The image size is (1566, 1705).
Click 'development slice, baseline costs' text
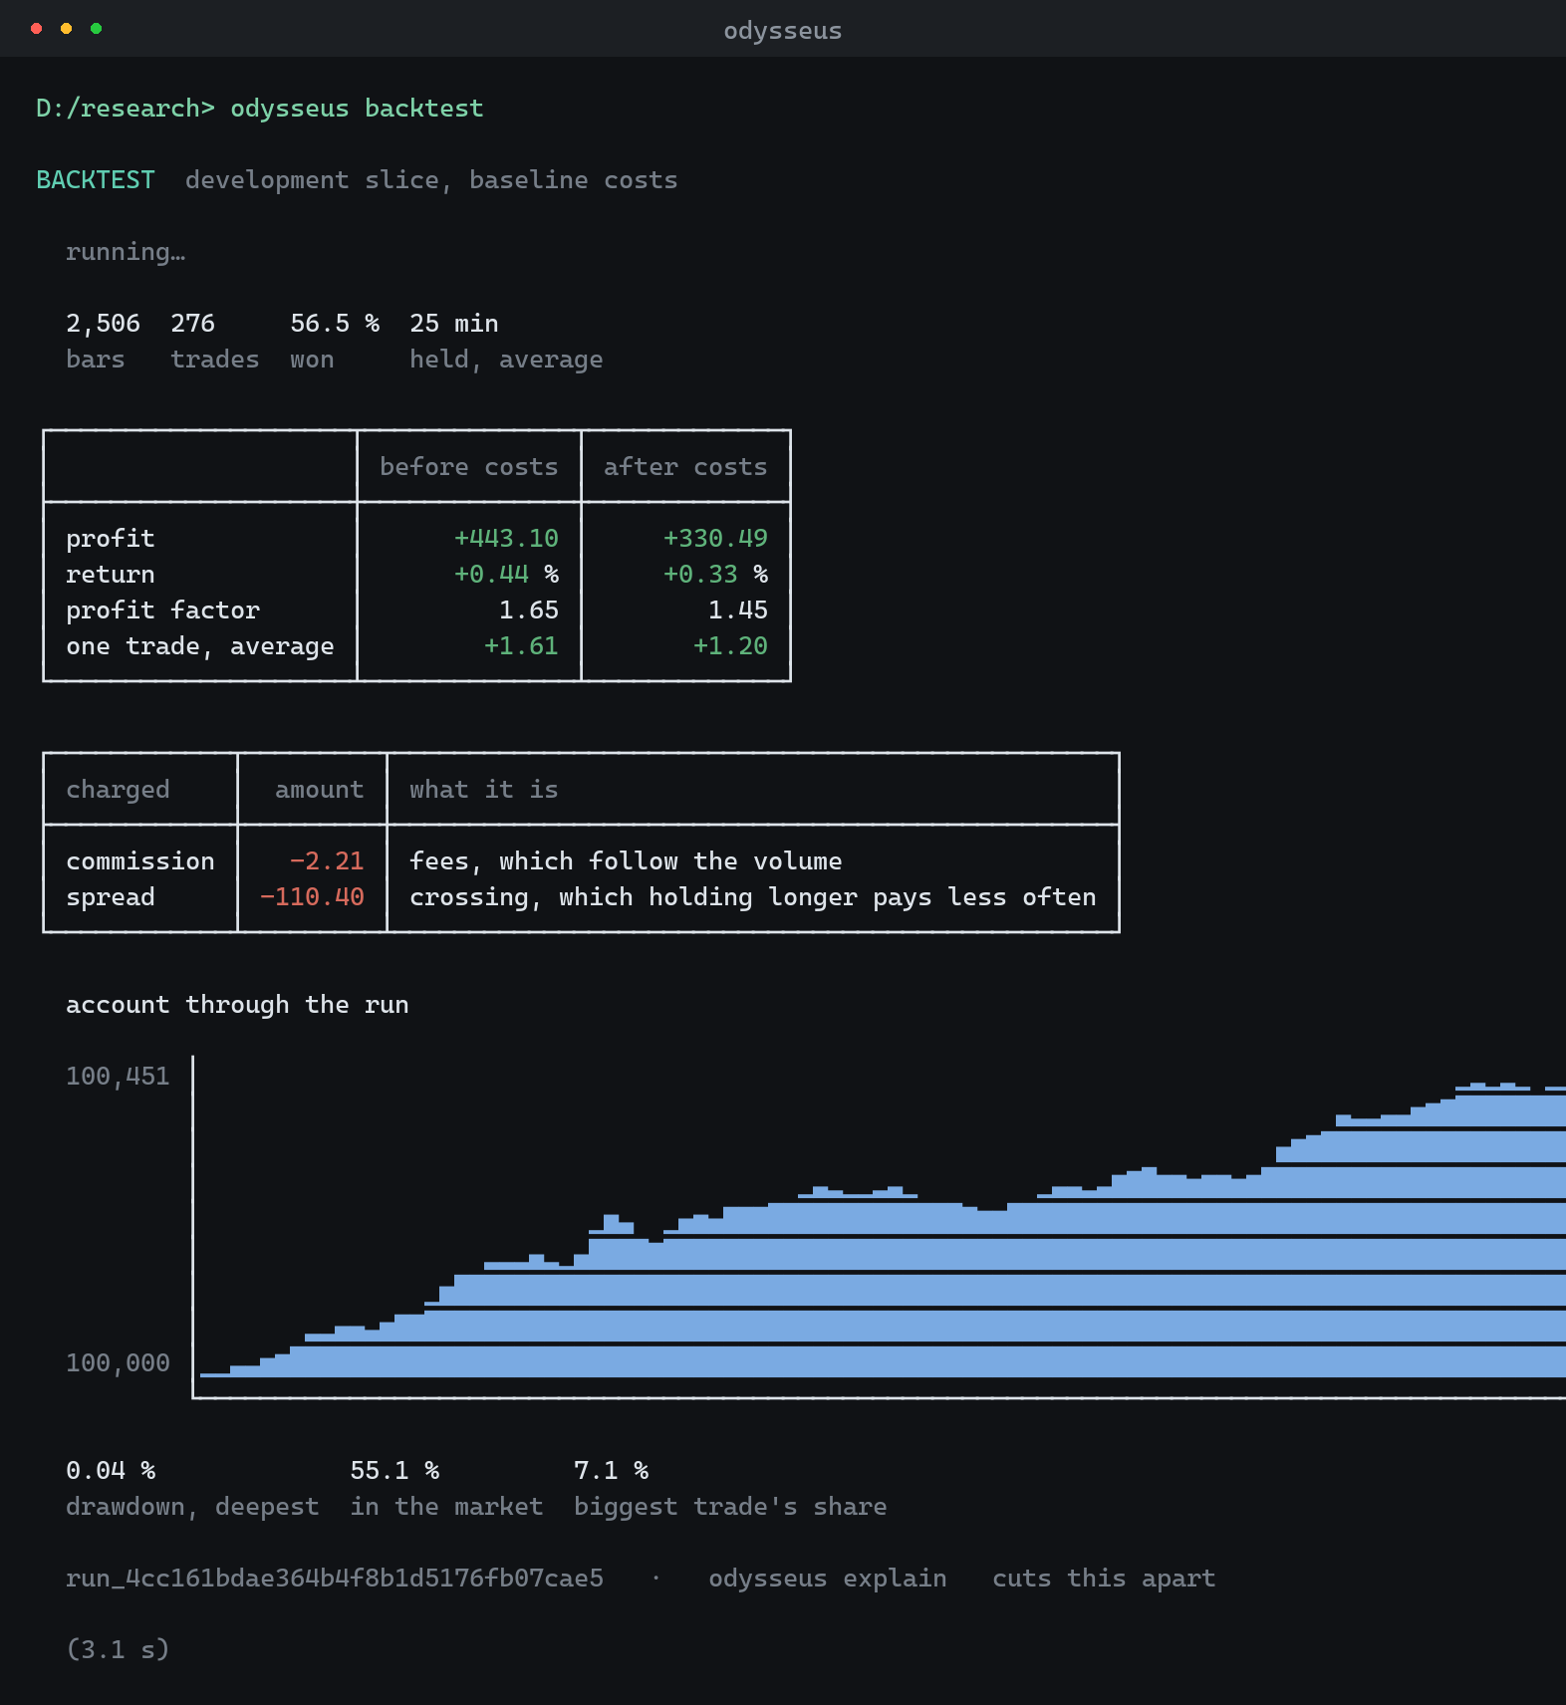[431, 180]
